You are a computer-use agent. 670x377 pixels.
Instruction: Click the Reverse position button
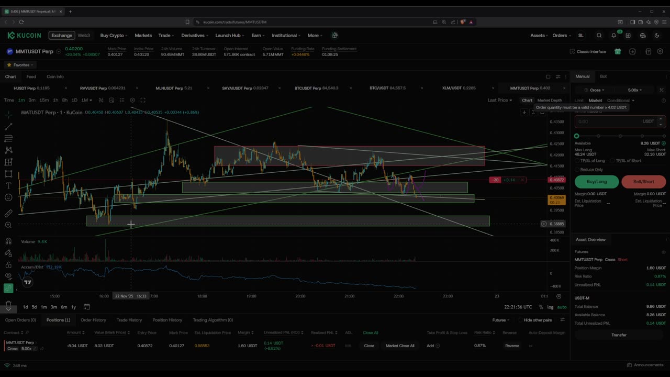point(512,346)
